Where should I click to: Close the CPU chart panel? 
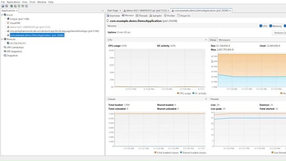[206, 40]
